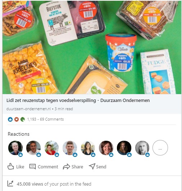Click the Share button label

point(77,167)
